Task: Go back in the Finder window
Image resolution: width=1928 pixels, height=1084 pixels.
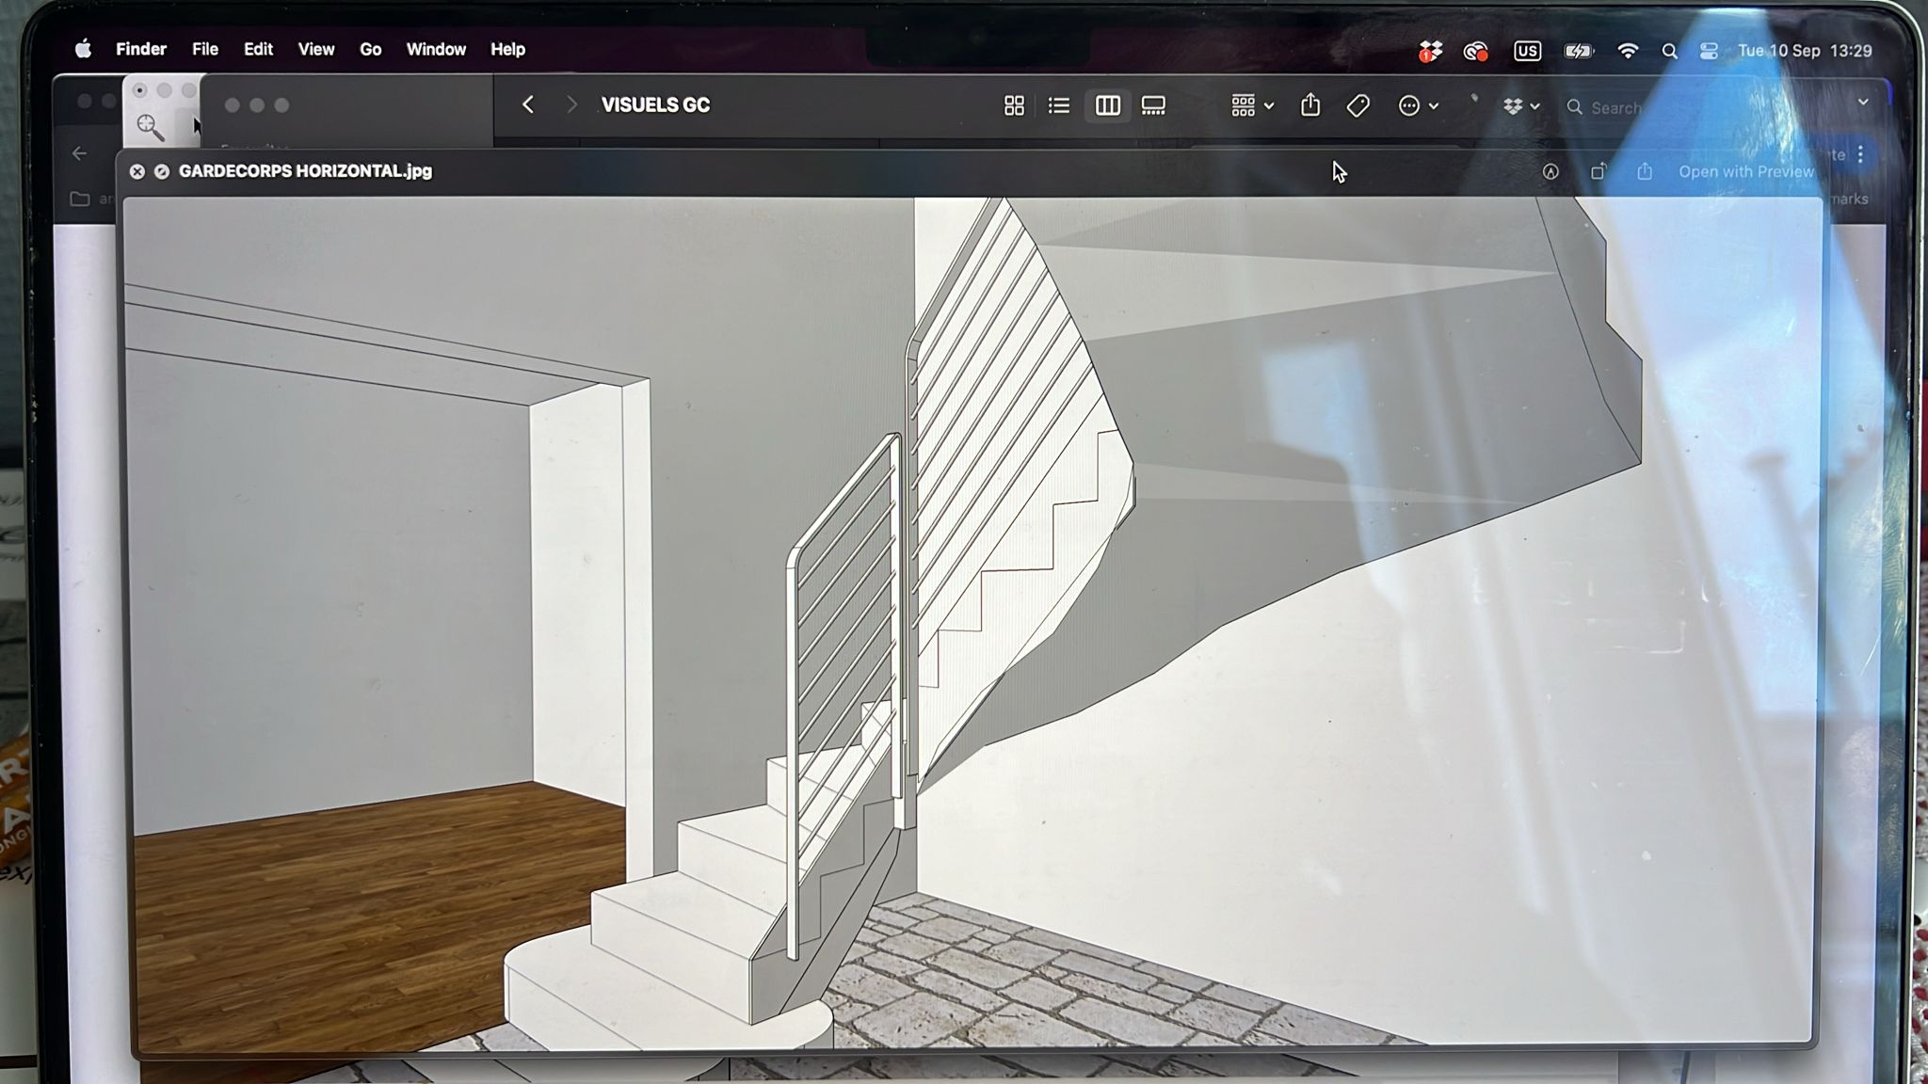Action: click(528, 104)
